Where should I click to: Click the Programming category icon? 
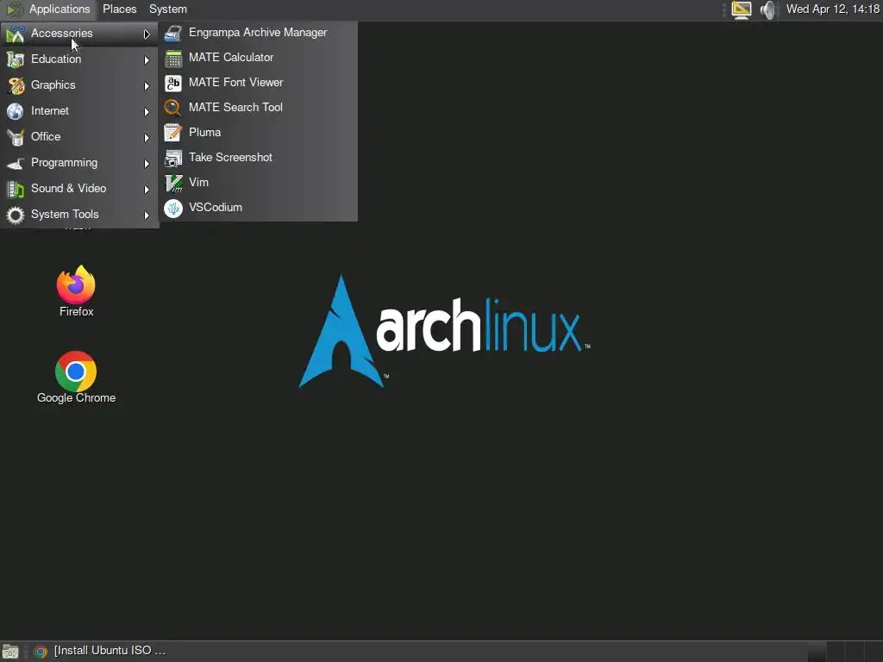(x=16, y=163)
